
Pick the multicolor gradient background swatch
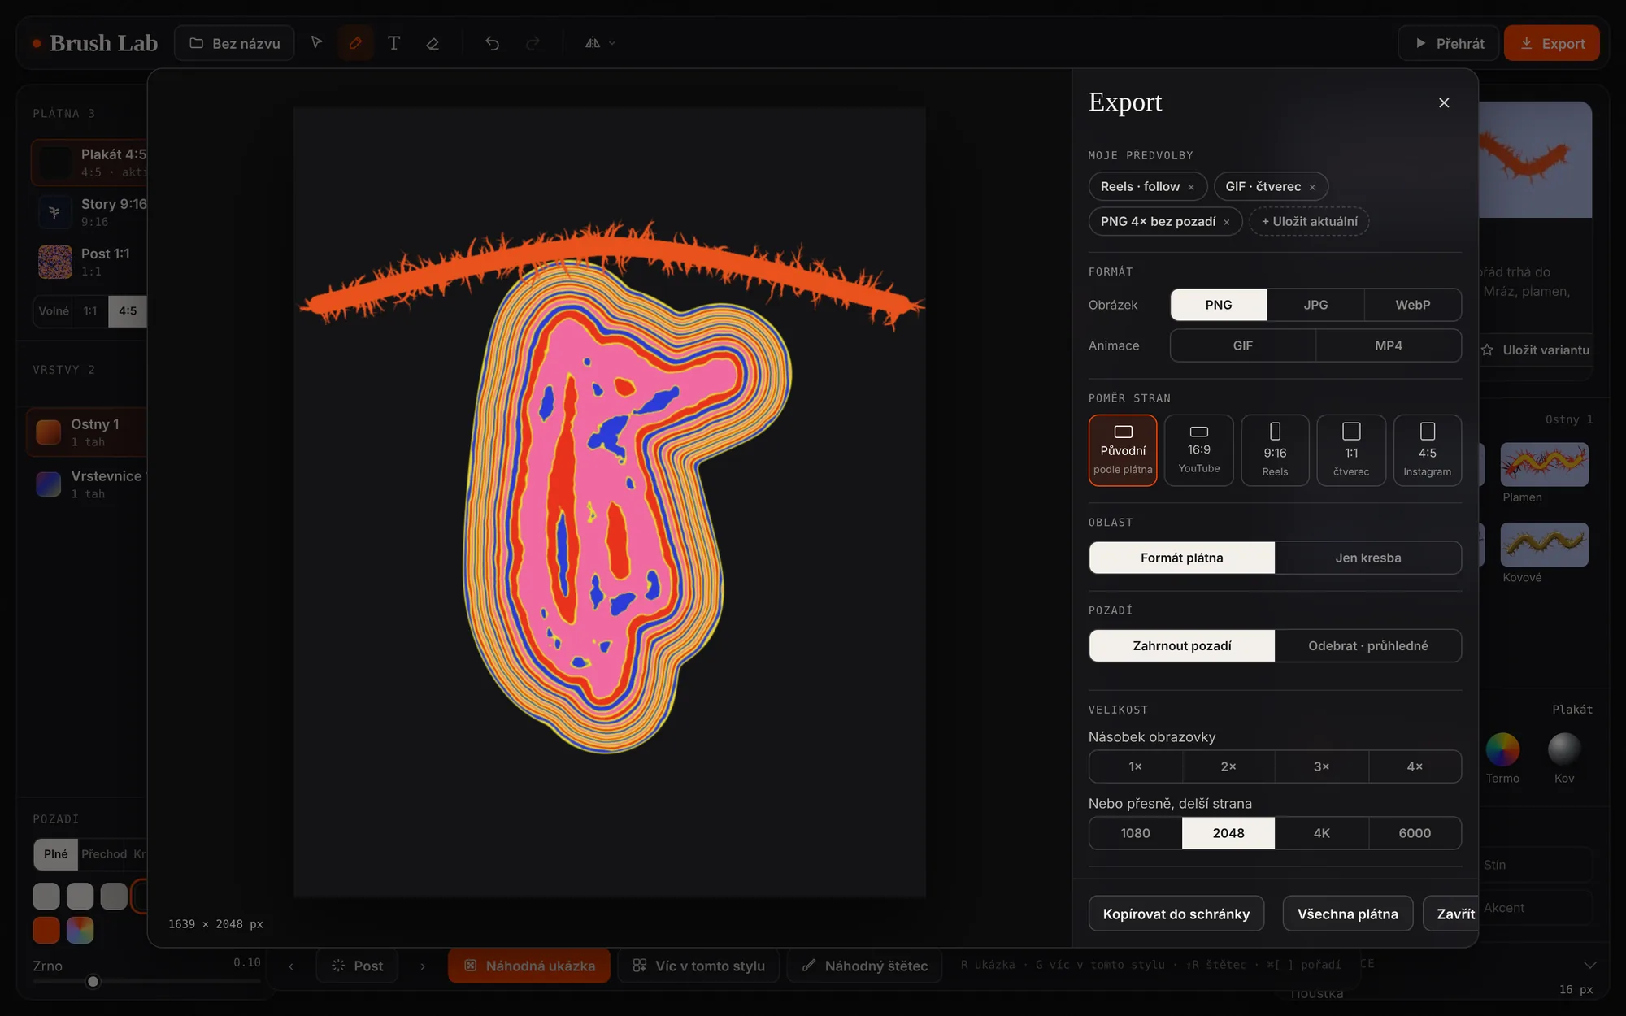click(x=80, y=930)
